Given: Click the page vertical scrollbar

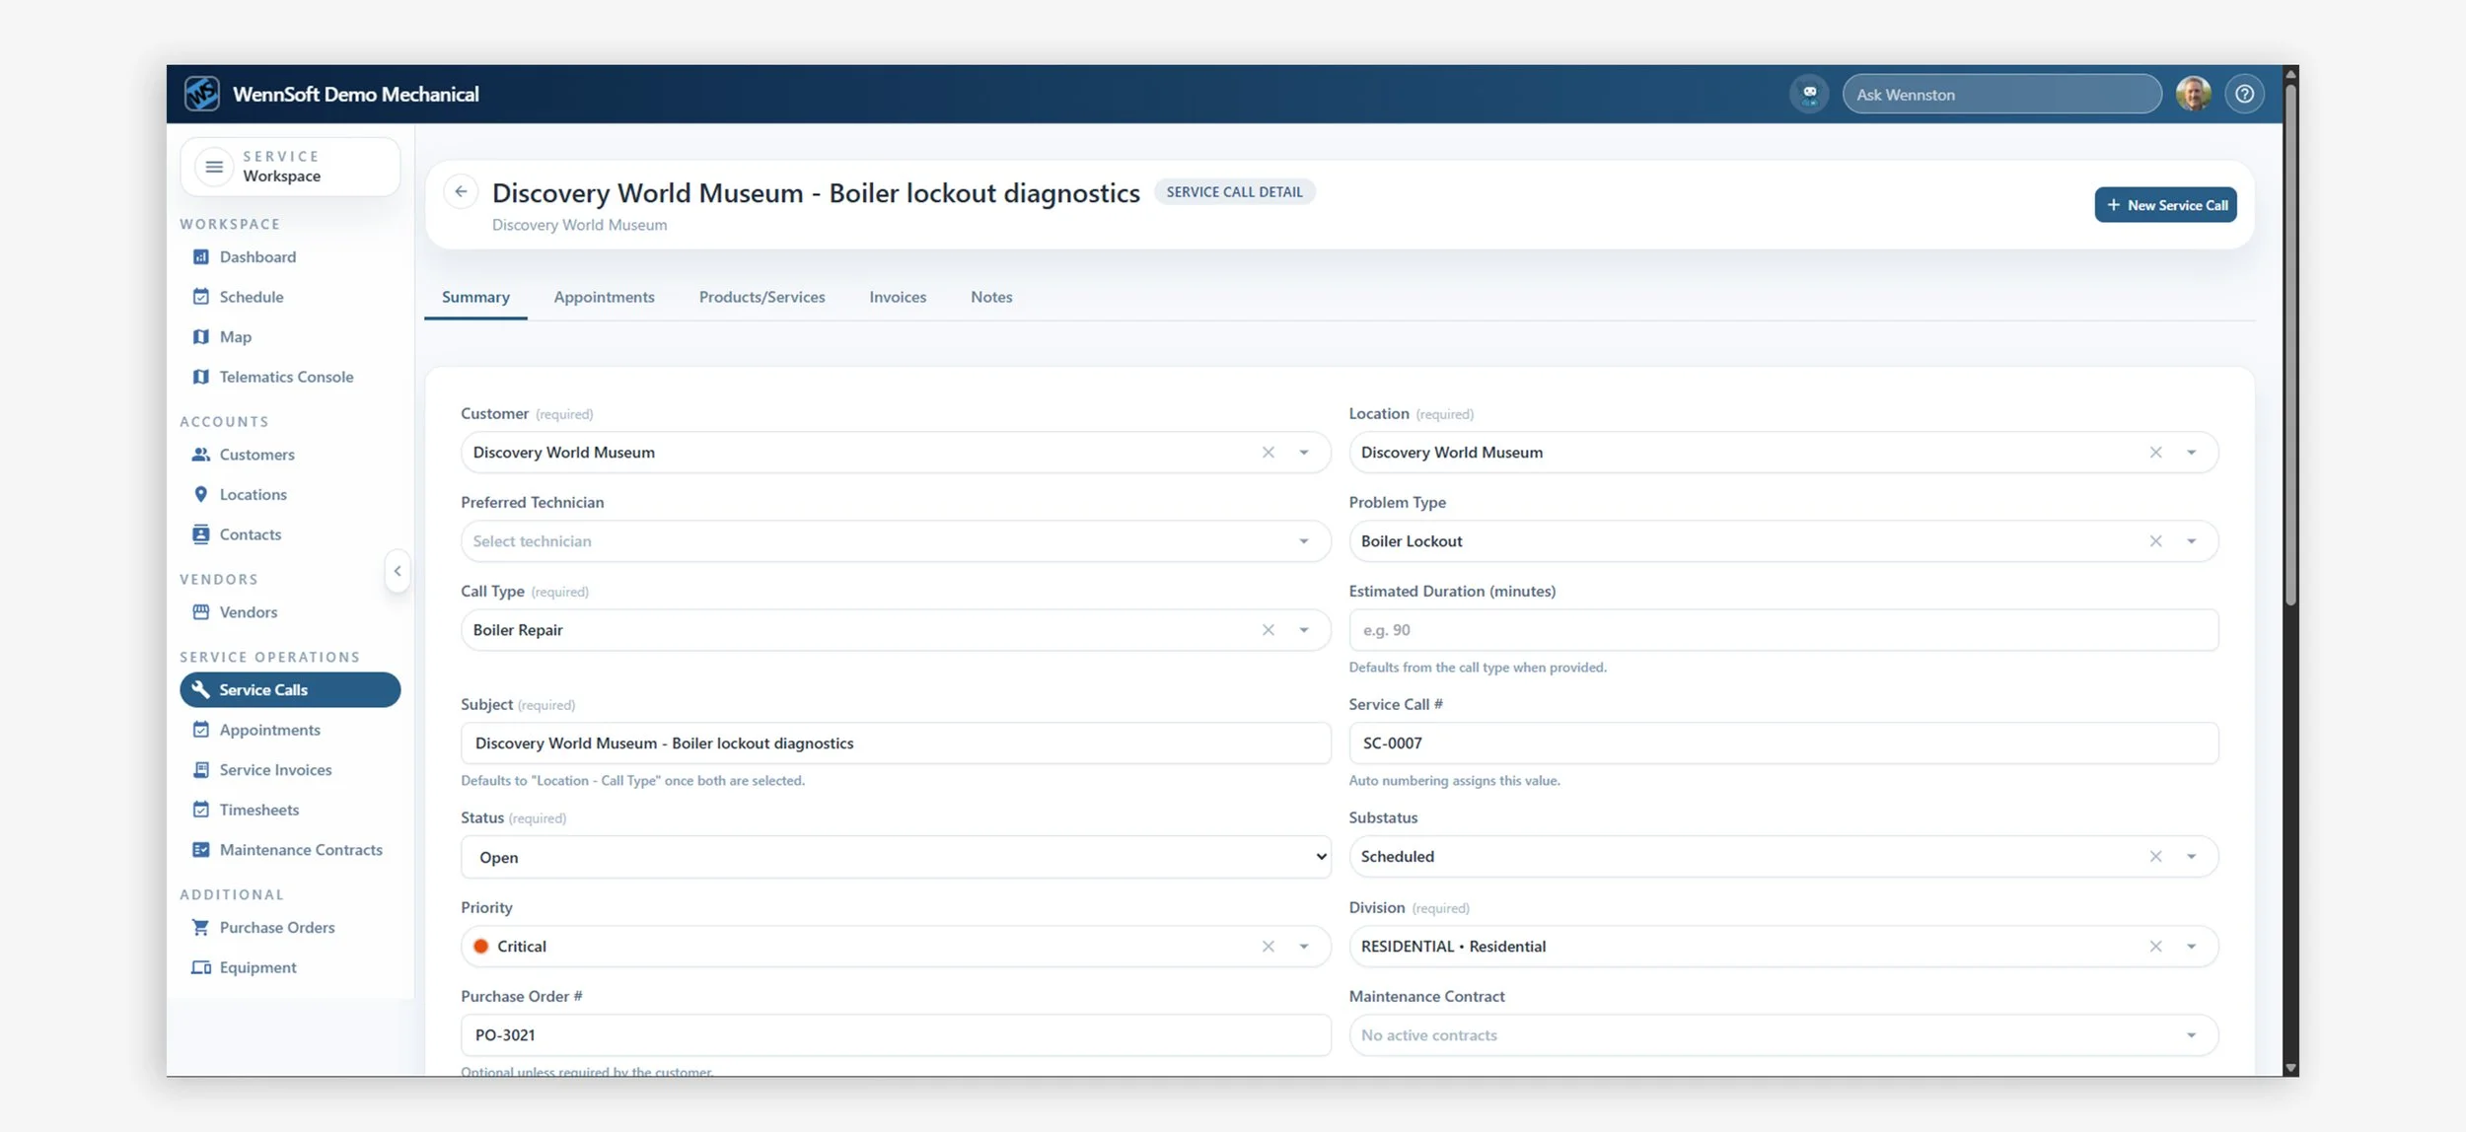Looking at the screenshot, I should point(2290,345).
